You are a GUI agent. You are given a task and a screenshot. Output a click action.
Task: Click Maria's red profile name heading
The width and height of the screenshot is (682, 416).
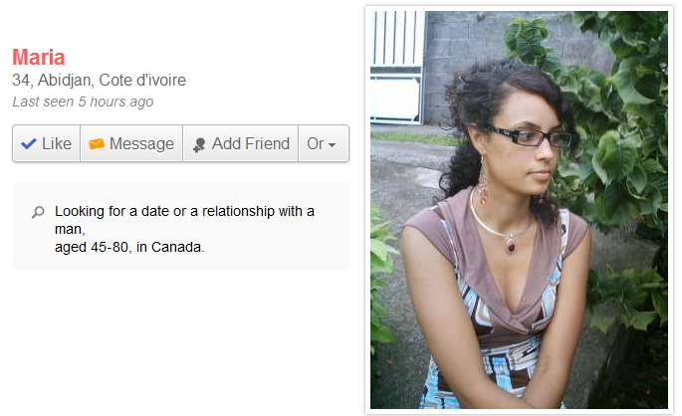(x=39, y=58)
